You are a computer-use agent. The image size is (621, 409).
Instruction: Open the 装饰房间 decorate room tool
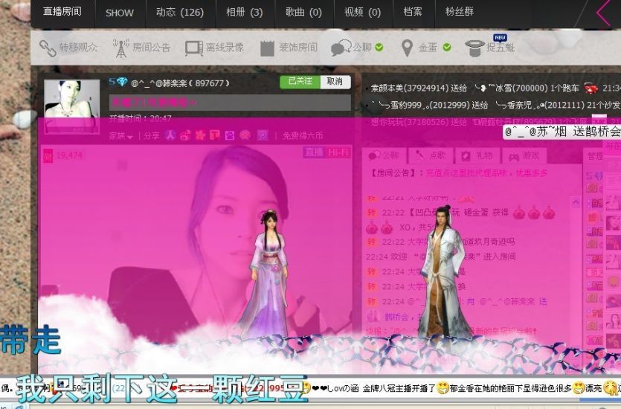289,48
